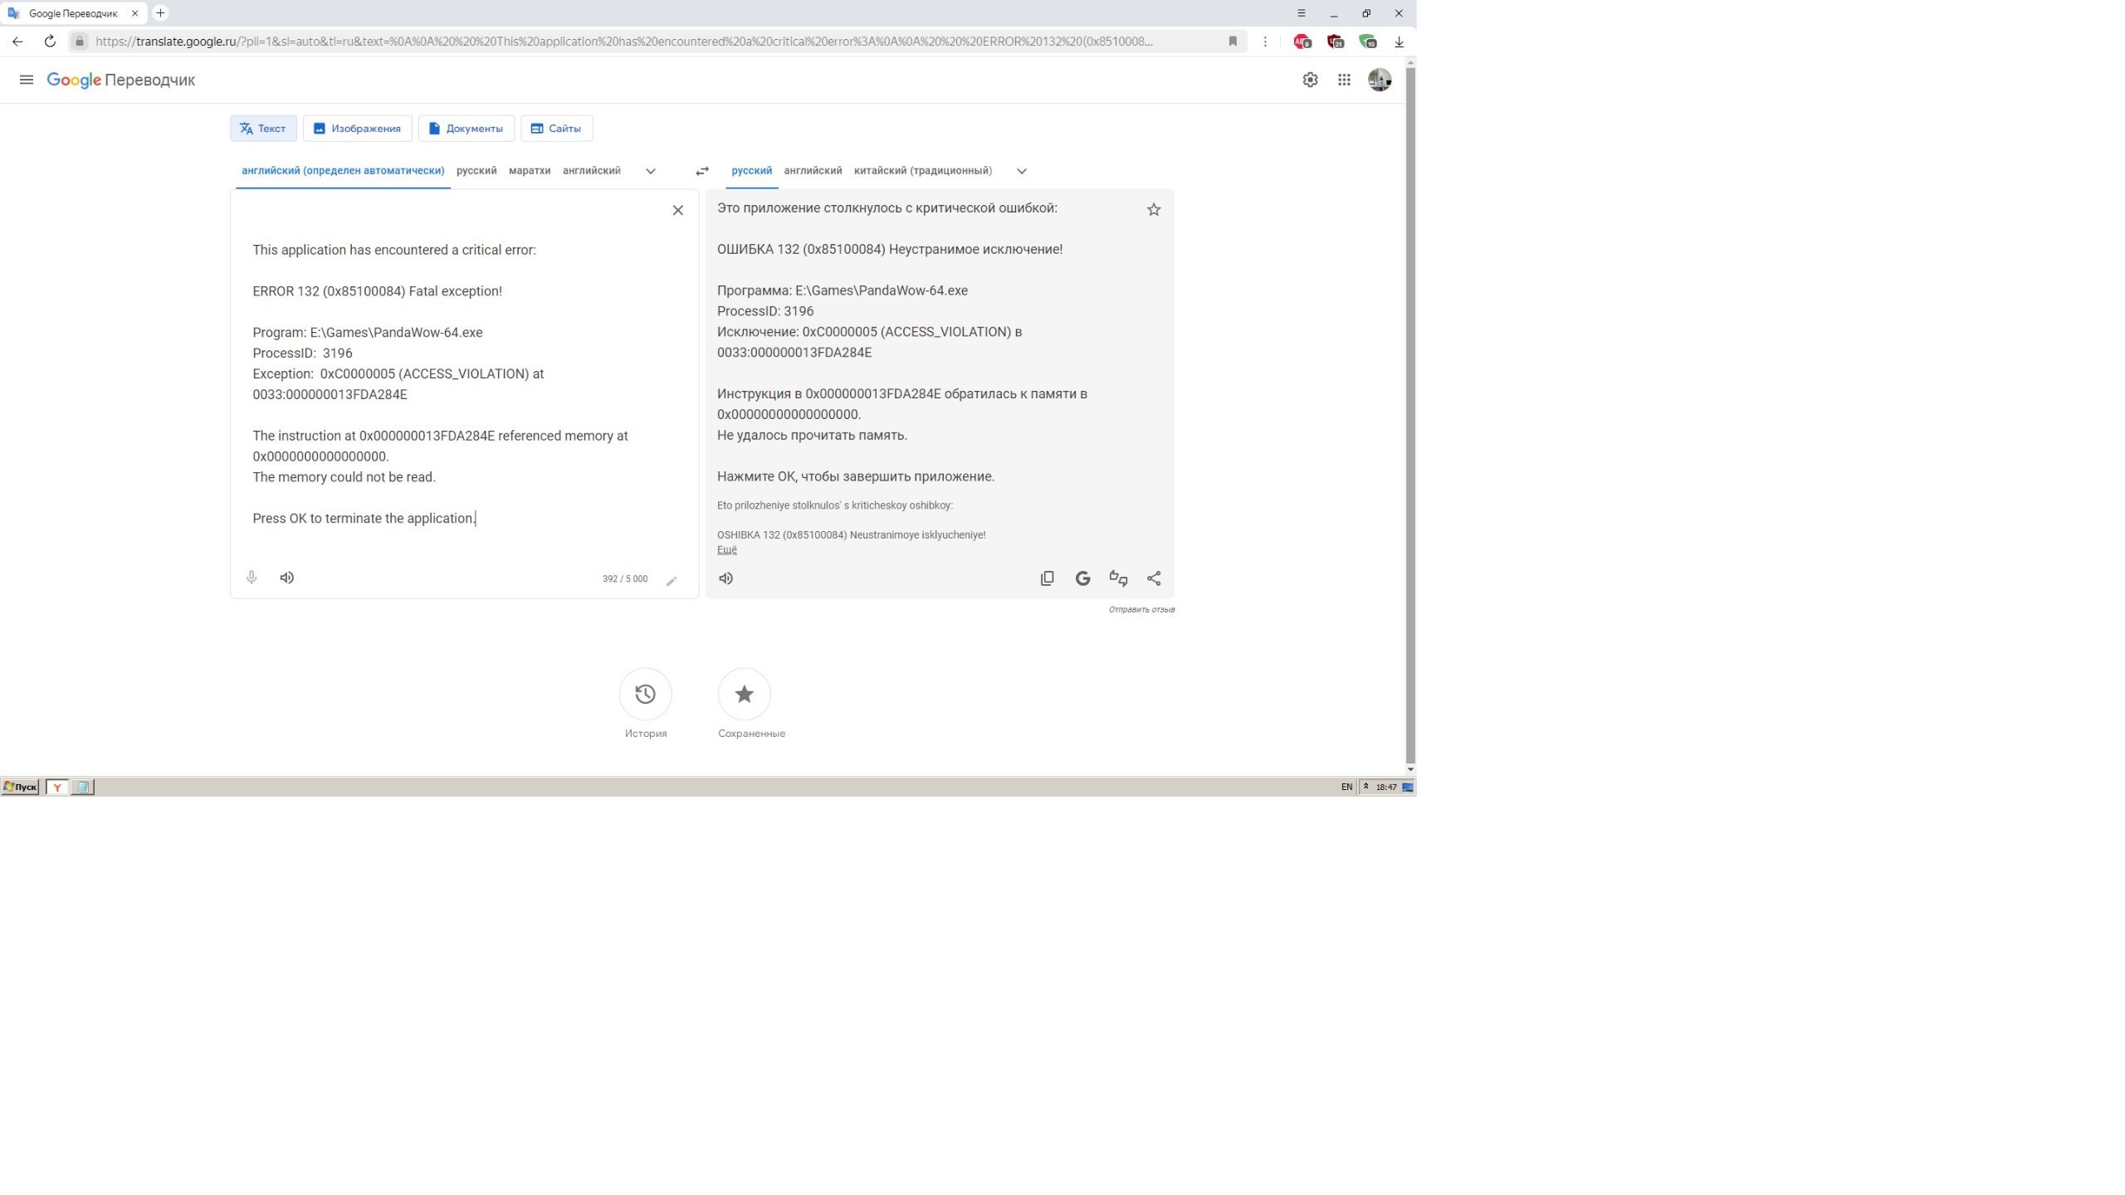This screenshot has height=1195, width=2125.
Task: Open the Пуск start menu
Action: 20,787
